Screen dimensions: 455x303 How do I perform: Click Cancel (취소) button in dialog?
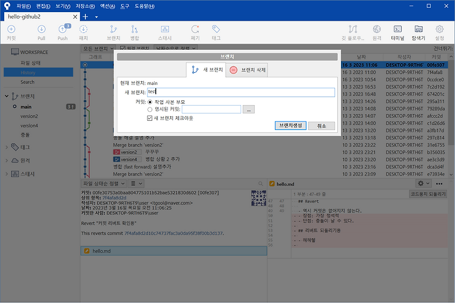click(x=322, y=126)
